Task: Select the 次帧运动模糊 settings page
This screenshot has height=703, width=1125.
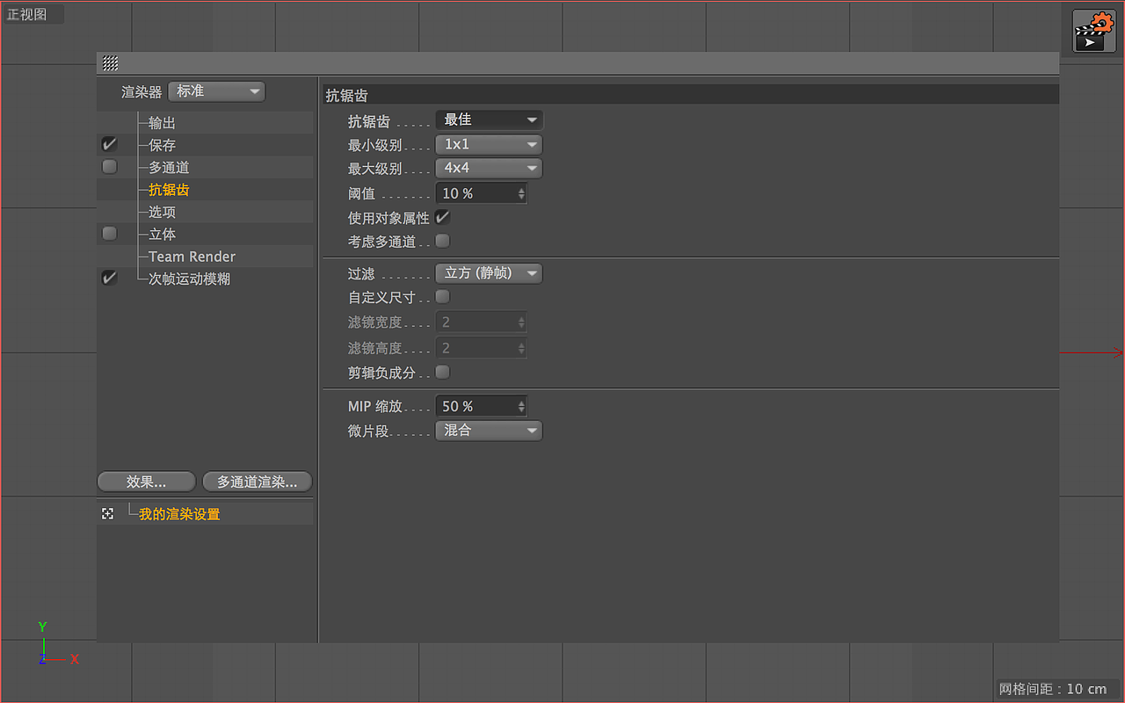Action: pos(189,279)
